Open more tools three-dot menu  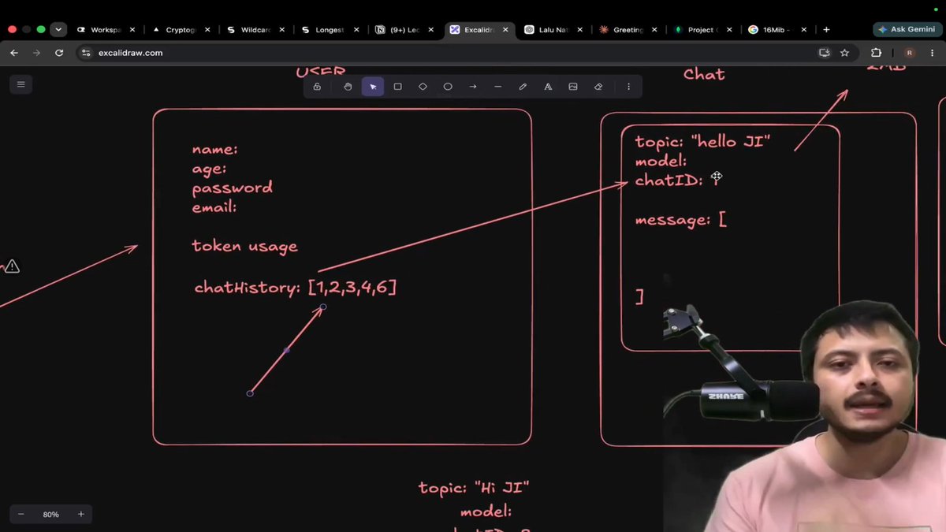click(x=628, y=87)
